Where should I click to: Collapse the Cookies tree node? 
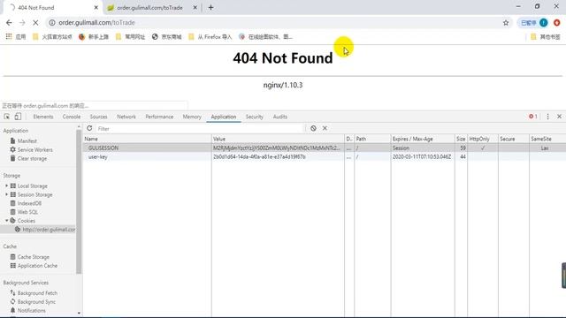(6, 220)
